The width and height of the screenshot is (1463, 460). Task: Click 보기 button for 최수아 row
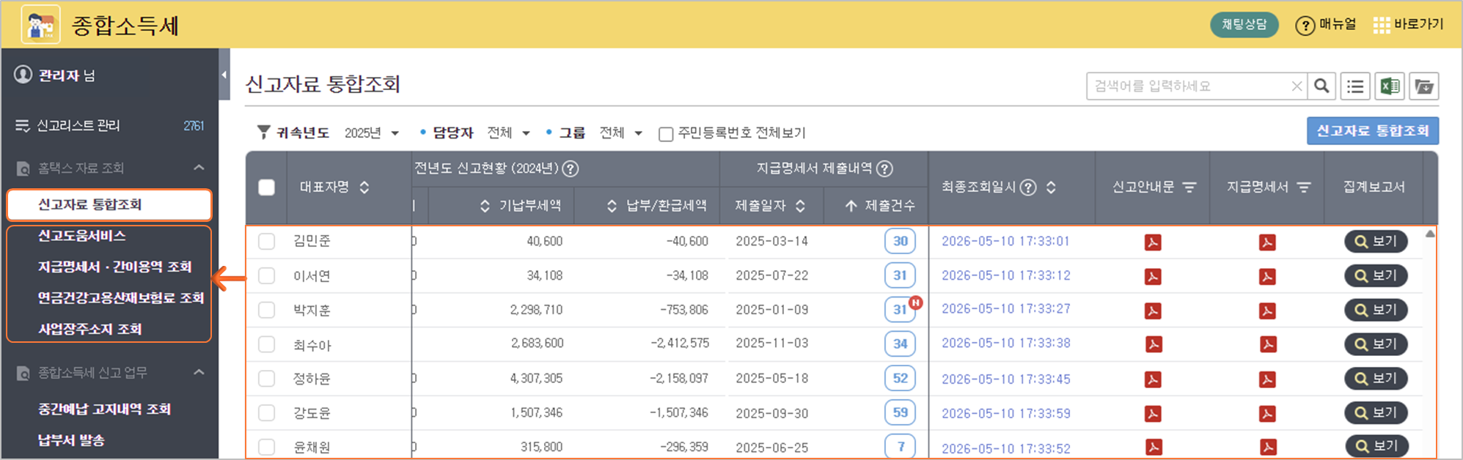(1376, 344)
